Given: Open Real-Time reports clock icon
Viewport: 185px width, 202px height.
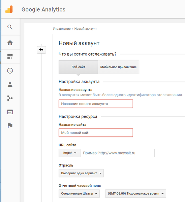Looking at the screenshot, I should (x=10, y=70).
